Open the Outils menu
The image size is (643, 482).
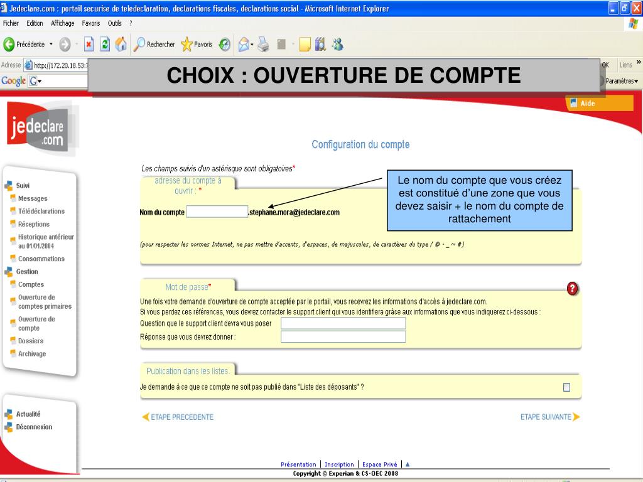pos(115,23)
